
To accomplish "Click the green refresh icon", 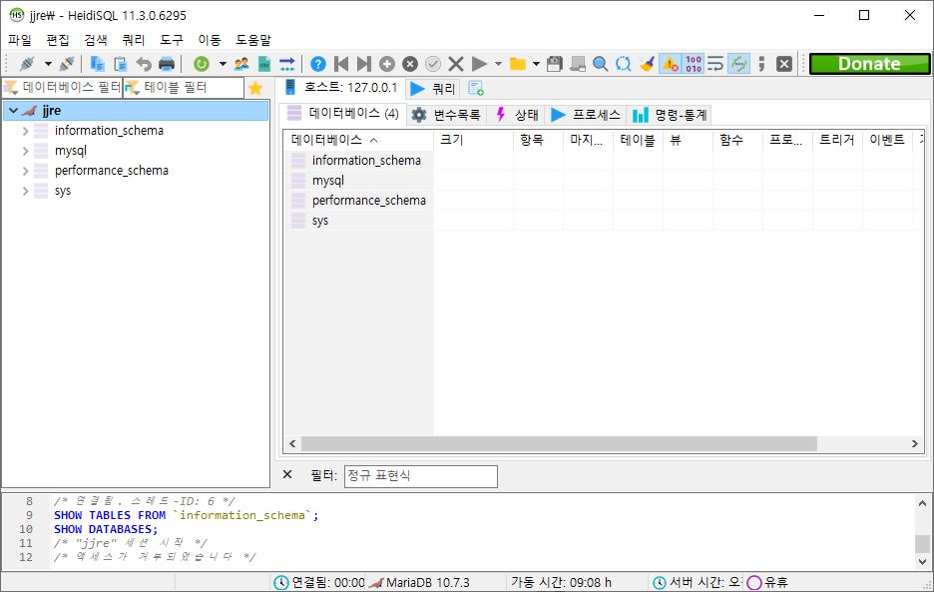I will 202,64.
